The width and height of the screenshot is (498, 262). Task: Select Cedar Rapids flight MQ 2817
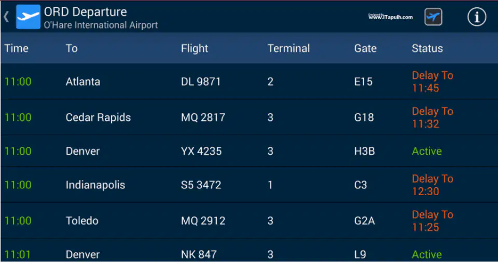pos(249,117)
